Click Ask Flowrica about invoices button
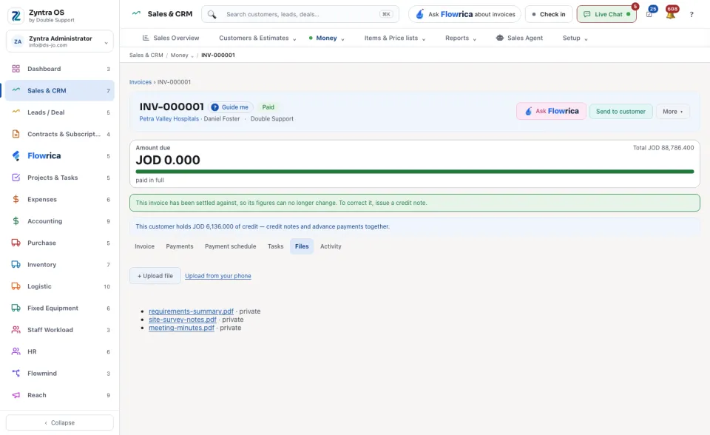 [464, 15]
